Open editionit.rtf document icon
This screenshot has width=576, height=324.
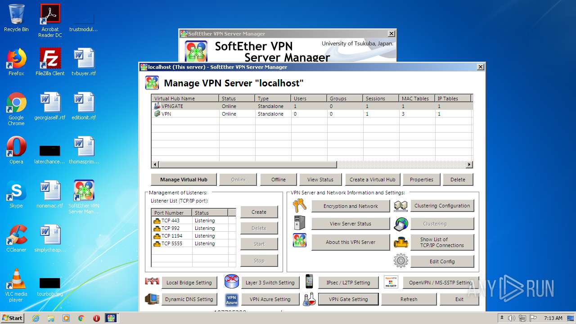point(84,106)
